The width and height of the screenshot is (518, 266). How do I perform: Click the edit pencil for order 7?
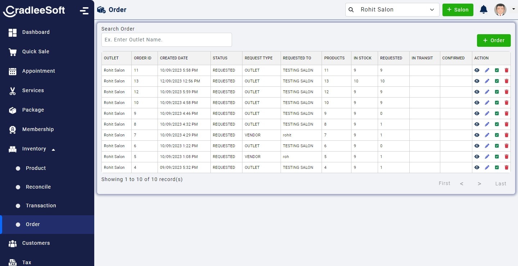click(x=487, y=135)
